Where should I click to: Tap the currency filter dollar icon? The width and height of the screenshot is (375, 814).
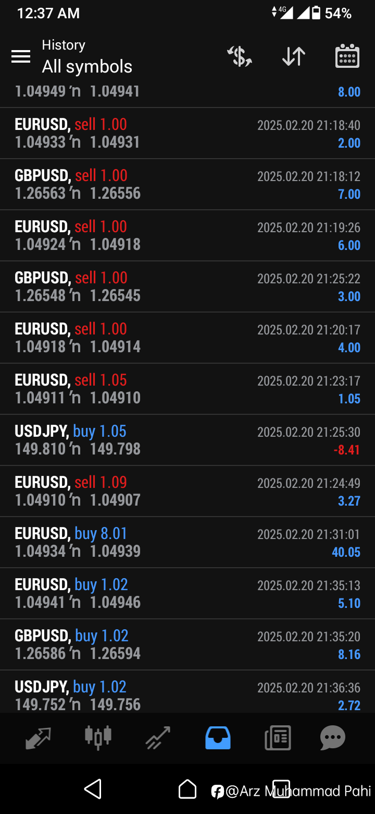240,56
